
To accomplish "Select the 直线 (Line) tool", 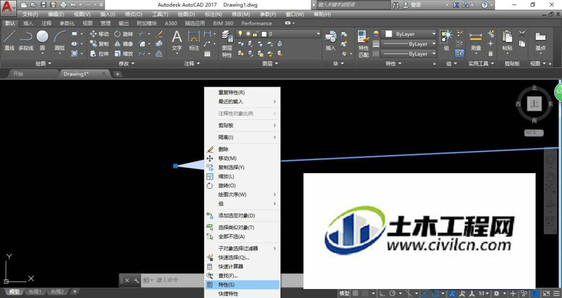I will coord(10,40).
